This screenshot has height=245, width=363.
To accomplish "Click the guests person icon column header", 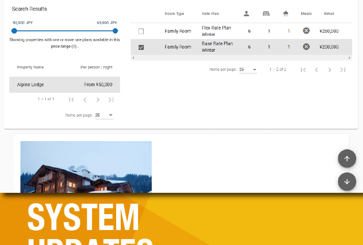I will coord(246,14).
